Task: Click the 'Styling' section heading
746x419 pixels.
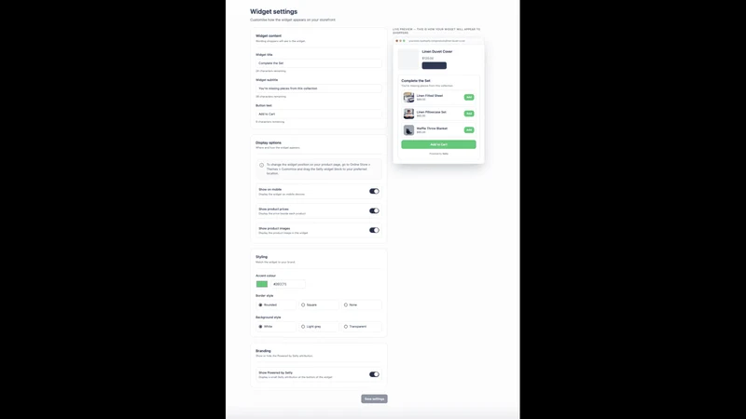Action: pyautogui.click(x=261, y=257)
